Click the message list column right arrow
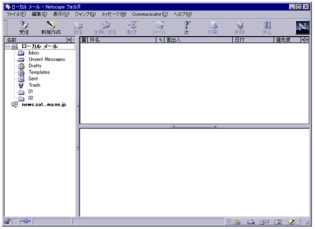 [x=307, y=40]
